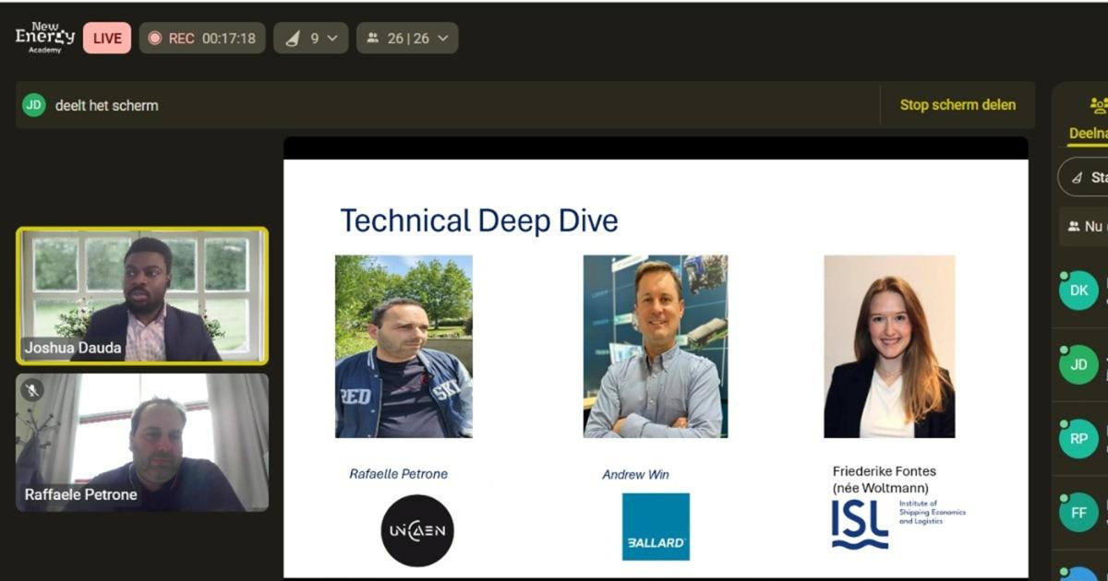Click the New Energy Academy logo
Viewport: 1108px width, 581px height.
(44, 38)
